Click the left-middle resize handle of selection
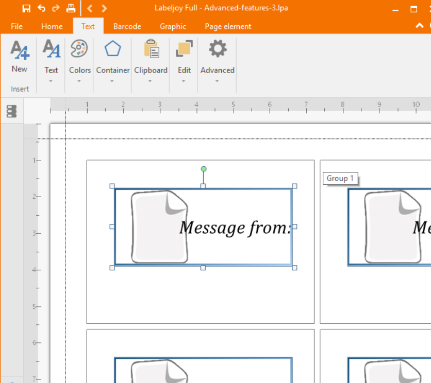Screen dimensions: 431x383 click(112, 227)
